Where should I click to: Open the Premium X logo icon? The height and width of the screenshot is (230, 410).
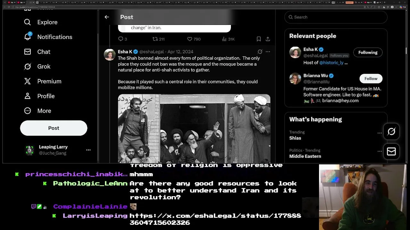(28, 81)
